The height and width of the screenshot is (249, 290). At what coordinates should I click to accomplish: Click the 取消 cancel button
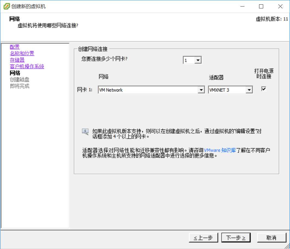271,238
